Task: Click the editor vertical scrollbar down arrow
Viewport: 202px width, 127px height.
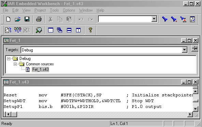Action: tap(196, 109)
